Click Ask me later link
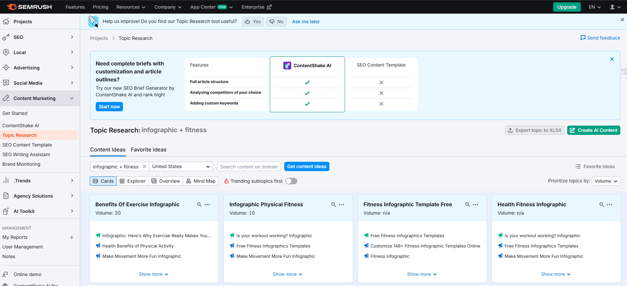This screenshot has width=627, height=286. point(306,22)
